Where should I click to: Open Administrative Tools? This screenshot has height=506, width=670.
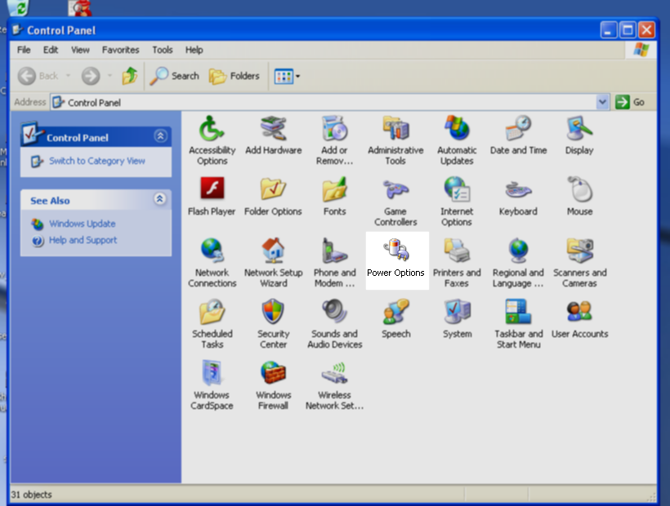pyautogui.click(x=395, y=141)
